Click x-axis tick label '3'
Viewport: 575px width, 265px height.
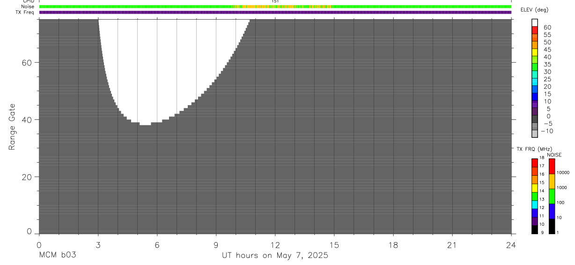[x=98, y=245]
